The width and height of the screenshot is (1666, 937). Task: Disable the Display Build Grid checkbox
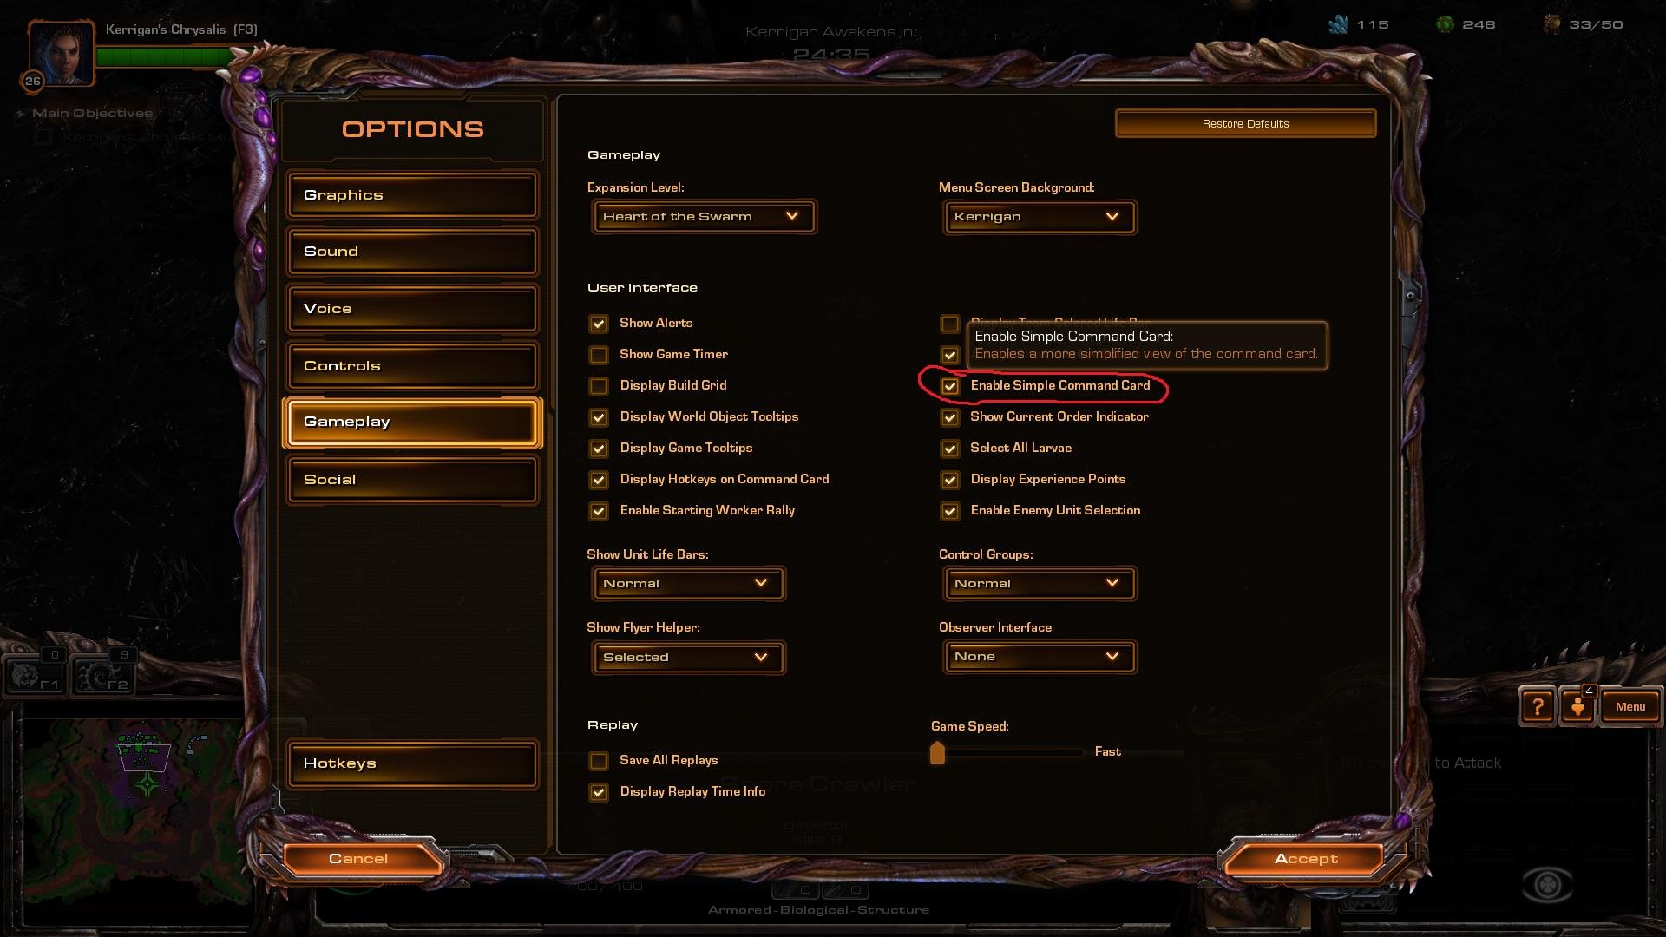pyautogui.click(x=597, y=385)
